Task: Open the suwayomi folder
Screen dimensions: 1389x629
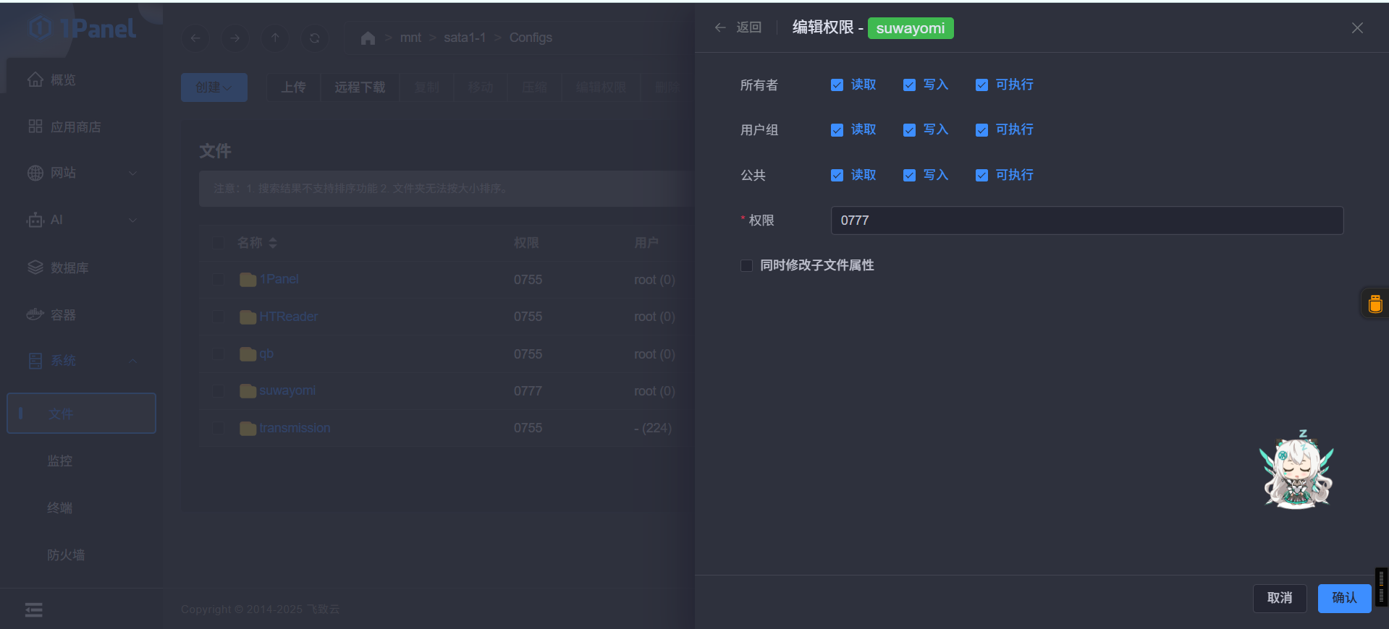Action: pos(287,390)
